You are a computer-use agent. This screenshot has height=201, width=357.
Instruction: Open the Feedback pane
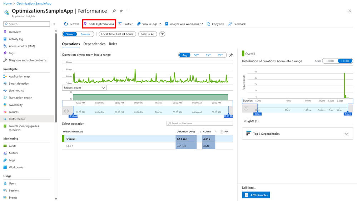(237, 24)
